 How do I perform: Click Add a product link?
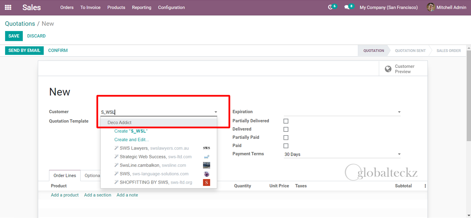[65, 195]
